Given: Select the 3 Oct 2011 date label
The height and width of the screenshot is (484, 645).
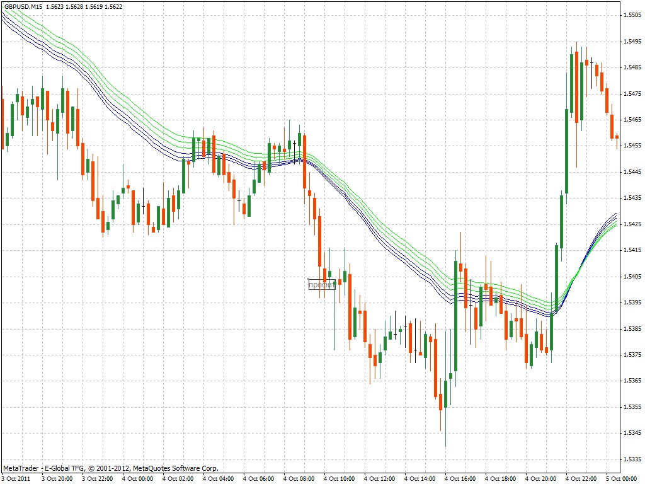Looking at the screenshot, I should click(x=16, y=479).
